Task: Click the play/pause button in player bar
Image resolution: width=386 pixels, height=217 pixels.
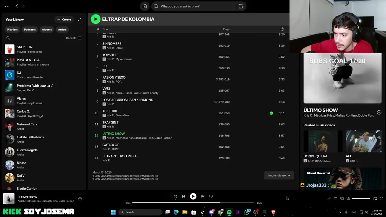Action: (x=193, y=197)
